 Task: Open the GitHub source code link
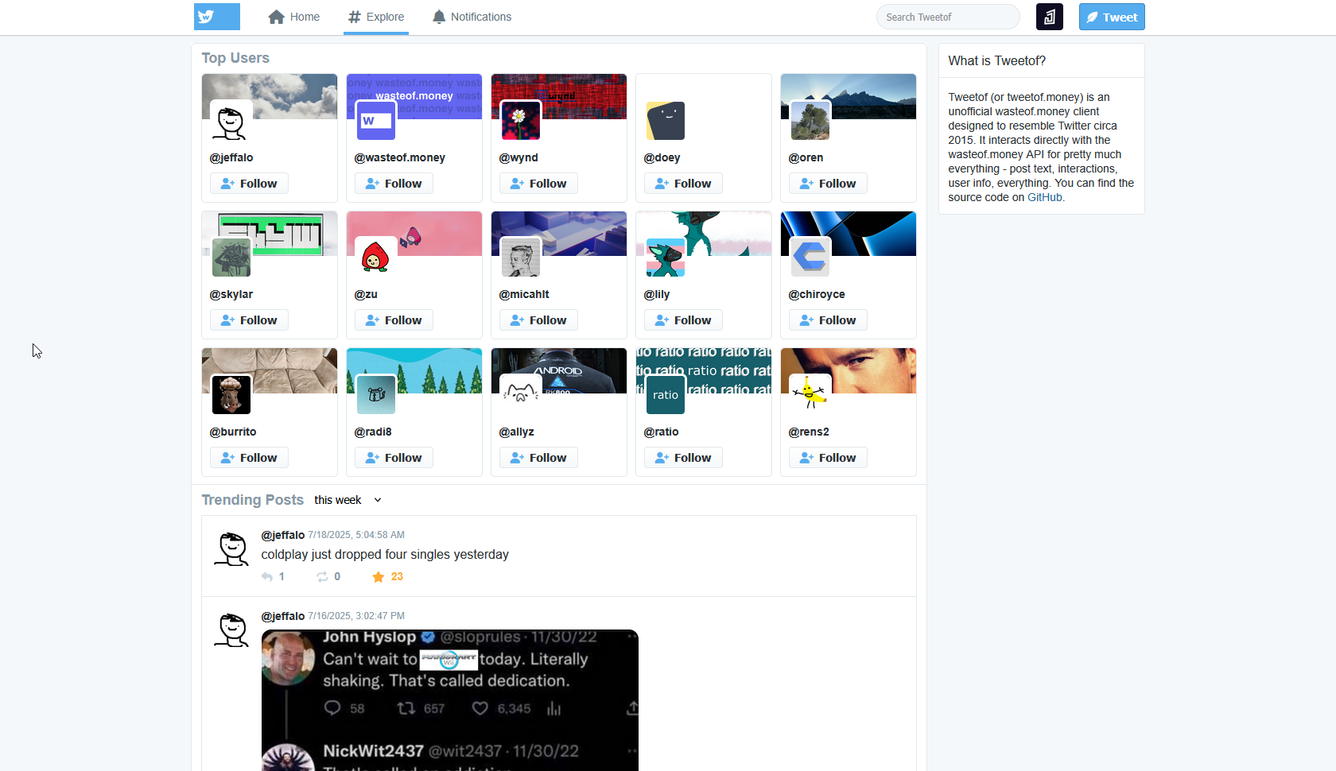click(x=1045, y=197)
